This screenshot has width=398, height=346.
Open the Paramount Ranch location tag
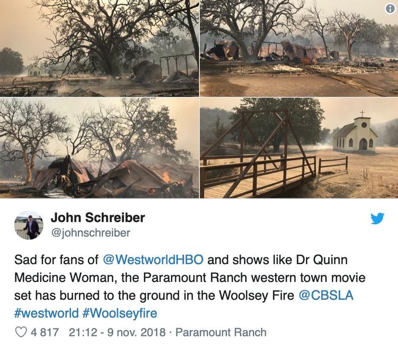(221, 332)
